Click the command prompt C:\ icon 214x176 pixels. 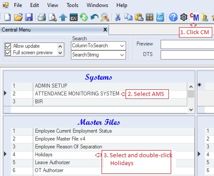[74, 17]
